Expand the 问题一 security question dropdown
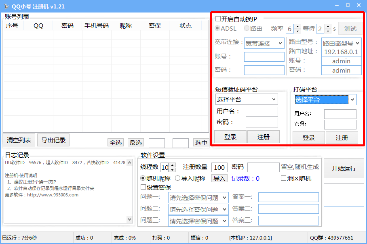This screenshot has height=244, width=367. pos(198,198)
